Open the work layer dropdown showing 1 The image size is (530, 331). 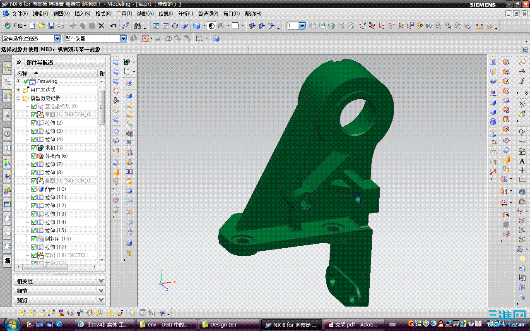(302, 26)
